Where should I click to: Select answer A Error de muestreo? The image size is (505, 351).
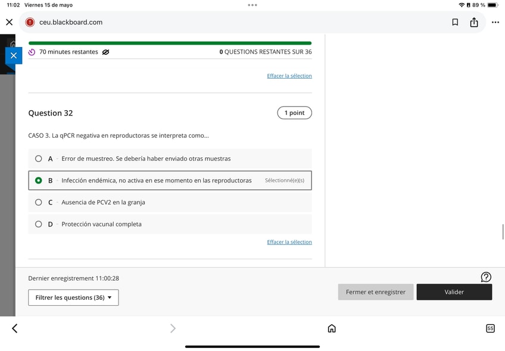pyautogui.click(x=170, y=159)
